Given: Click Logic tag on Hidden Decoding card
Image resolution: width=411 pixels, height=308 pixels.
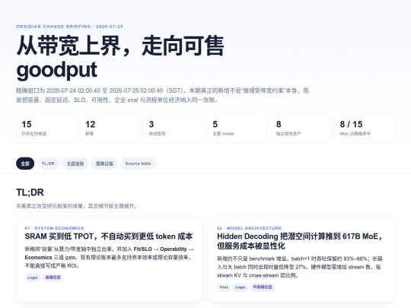Looking at the screenshot, I should 240,287.
